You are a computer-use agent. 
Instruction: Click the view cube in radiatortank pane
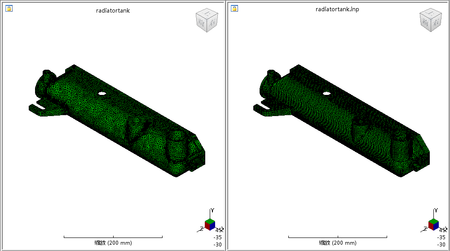207,20
